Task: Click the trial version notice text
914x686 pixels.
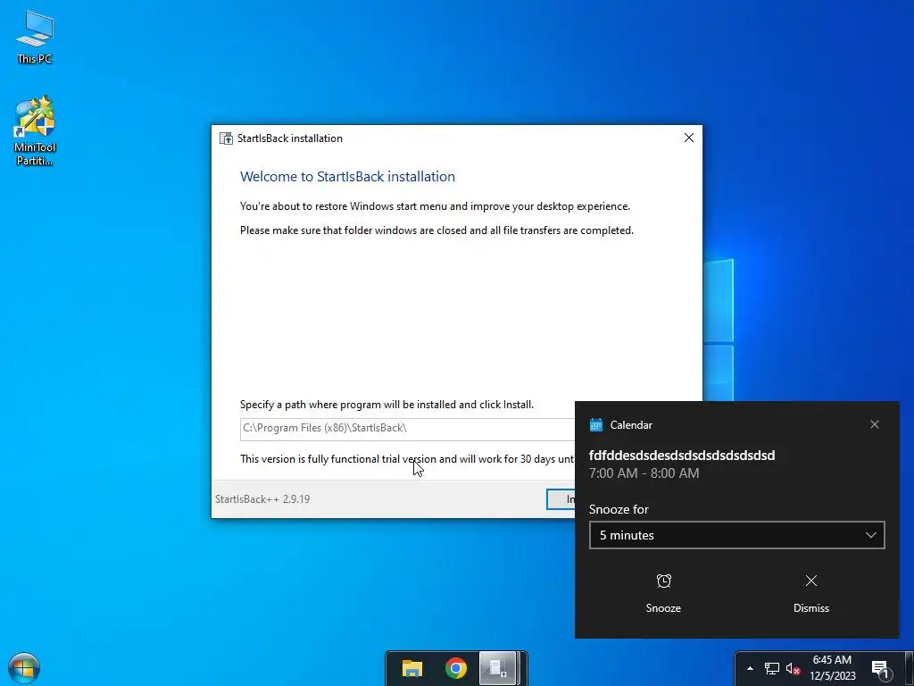Action: (407, 459)
